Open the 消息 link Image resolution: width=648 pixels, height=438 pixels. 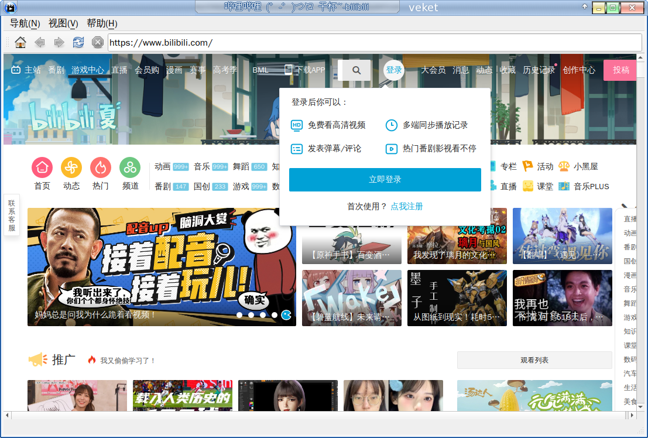coord(461,70)
